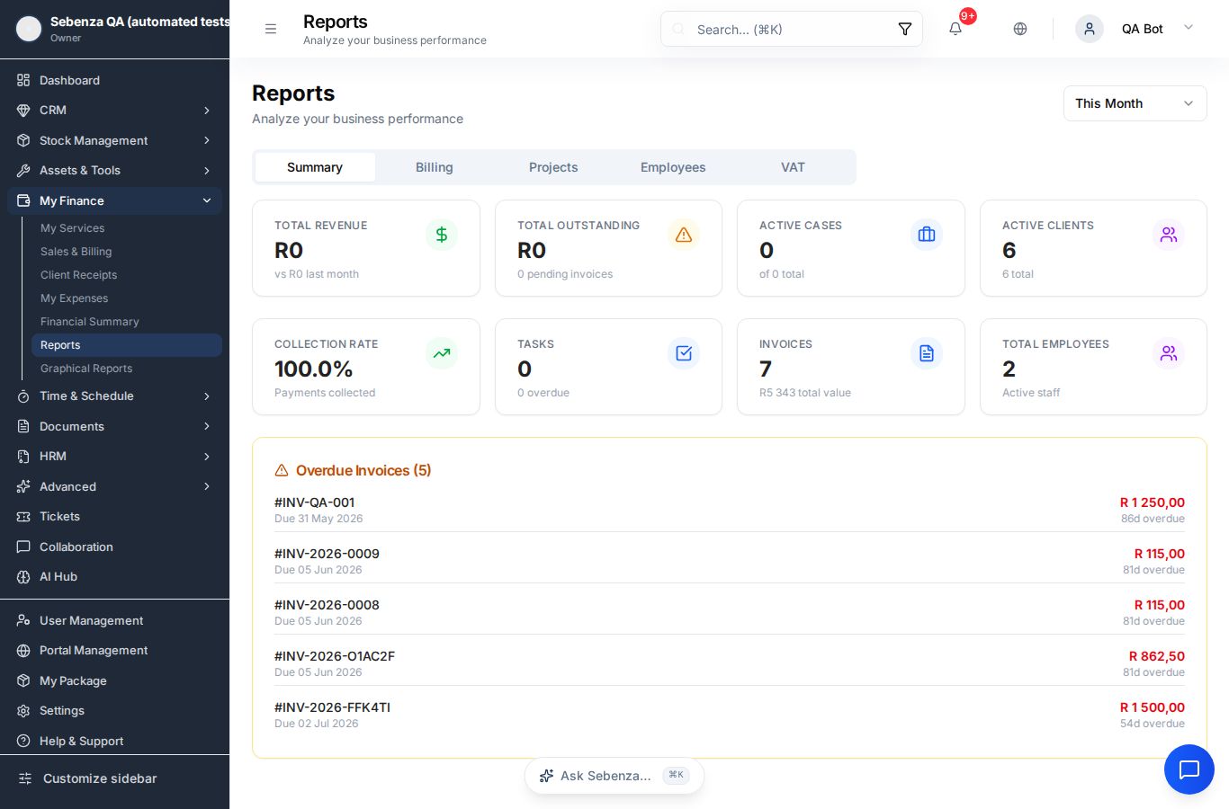Open Client Receipts in sidebar
Screen dimensions: 1229x809
[x=127, y=275]
